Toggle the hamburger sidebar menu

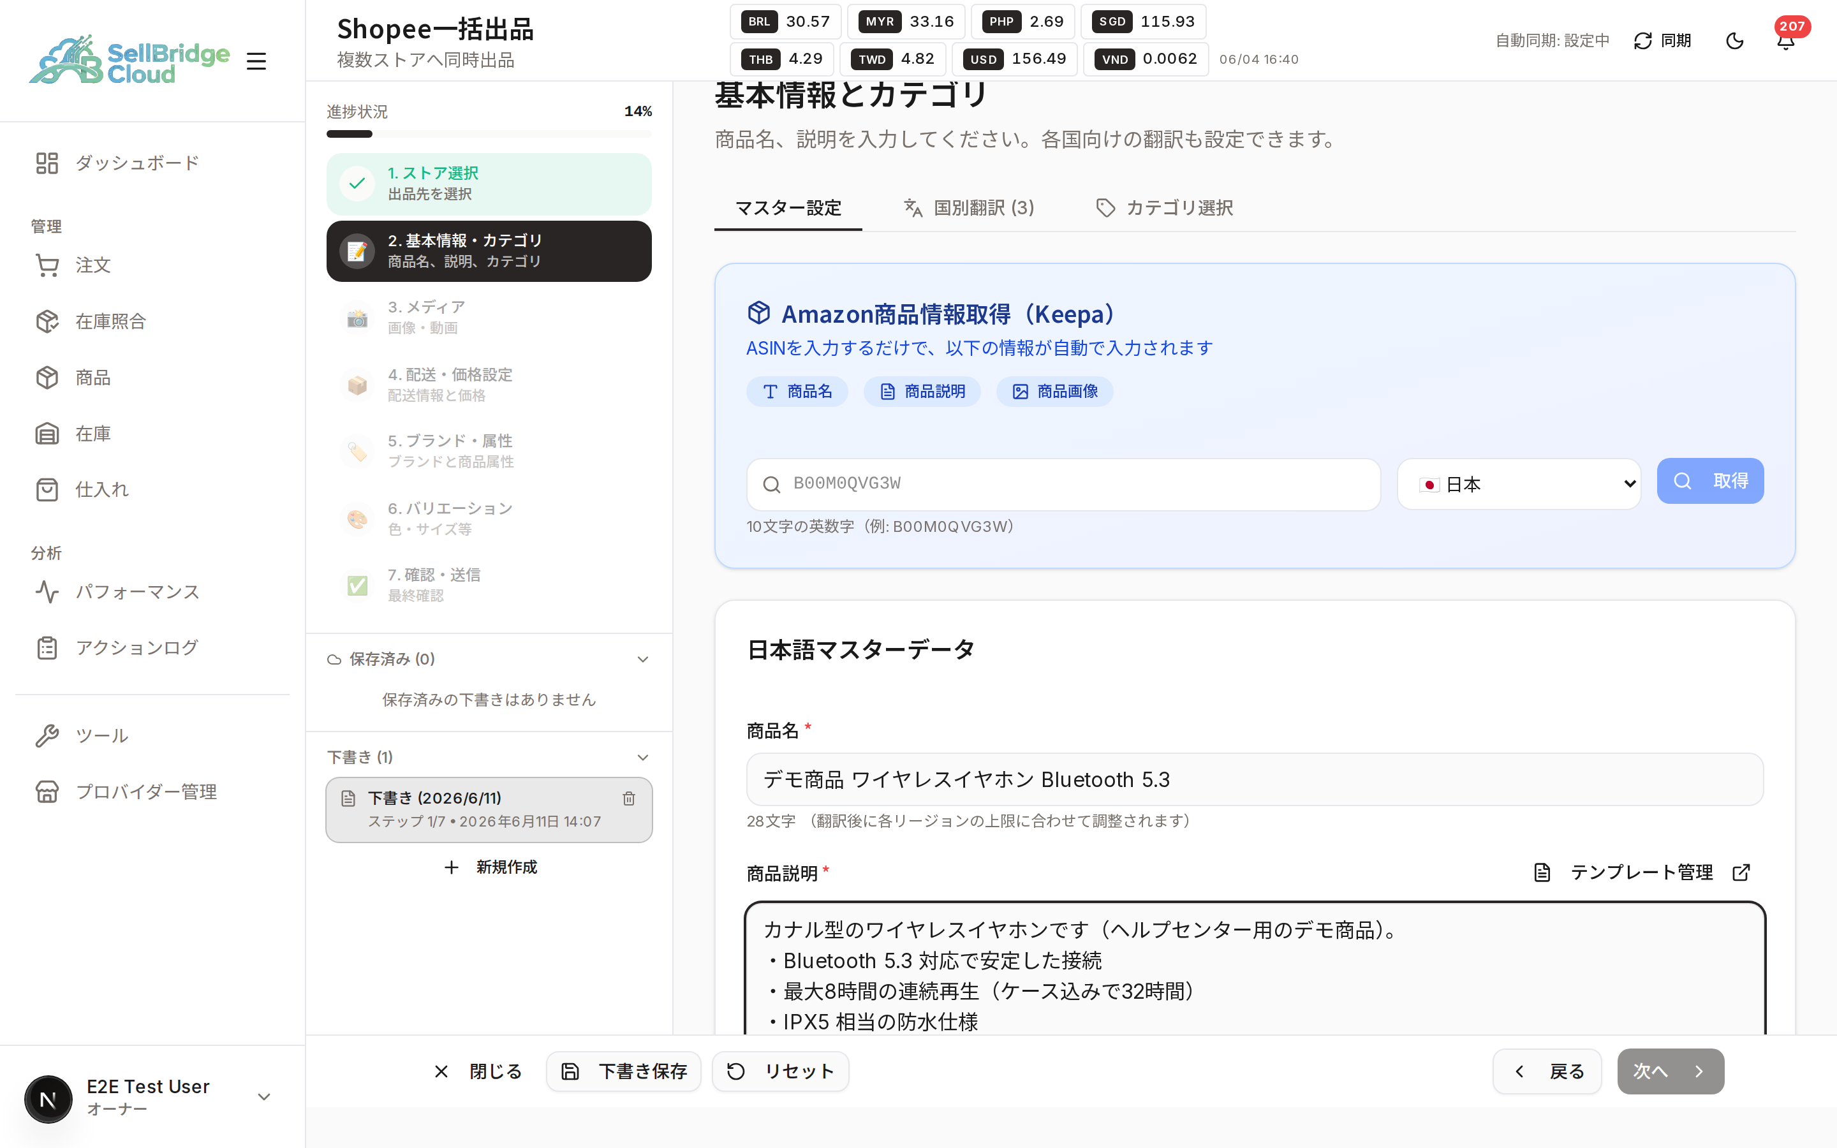(256, 61)
